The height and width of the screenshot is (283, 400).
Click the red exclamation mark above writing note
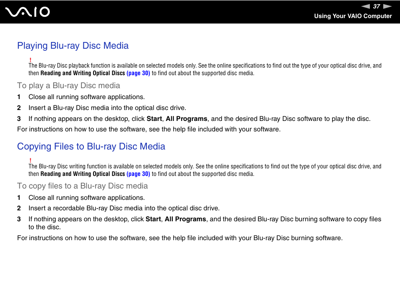tap(30, 160)
